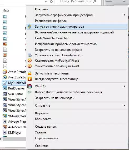Click the Yandex.Disk icon in the menu
The height and width of the screenshot is (150, 129).
29,92
